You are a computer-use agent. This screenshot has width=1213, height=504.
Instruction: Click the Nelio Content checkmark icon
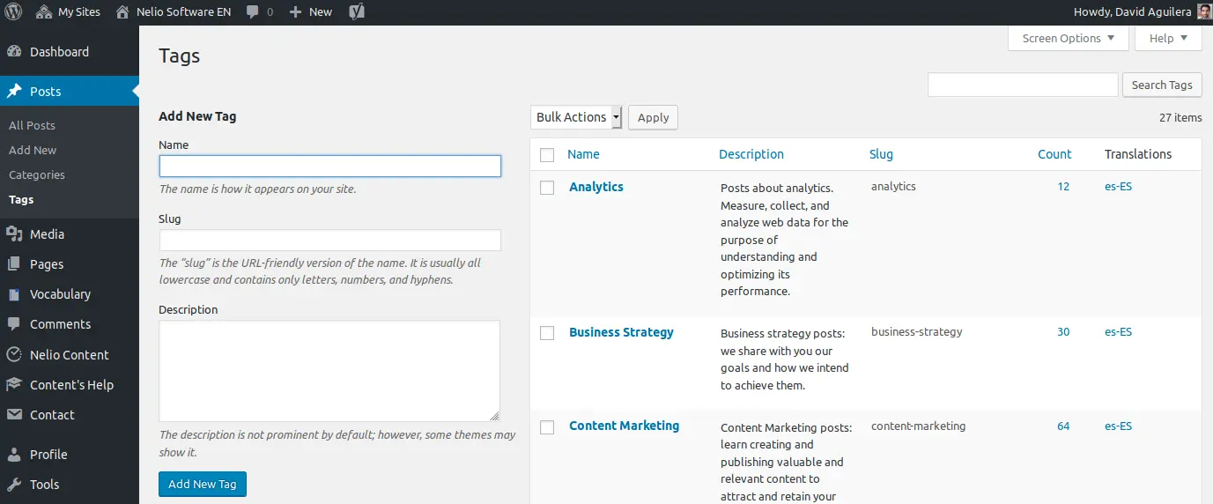click(x=14, y=355)
